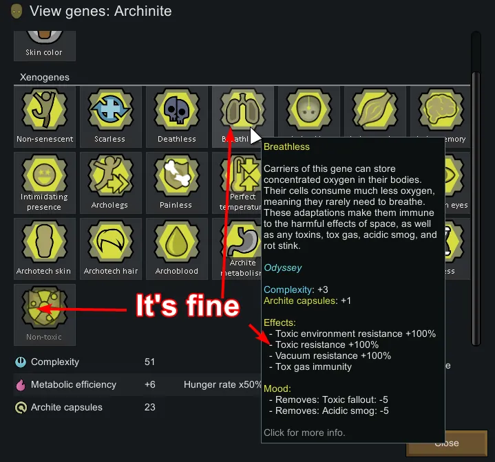Click the Breathless lungs gene icon
The width and height of the screenshot is (495, 462).
(x=242, y=111)
